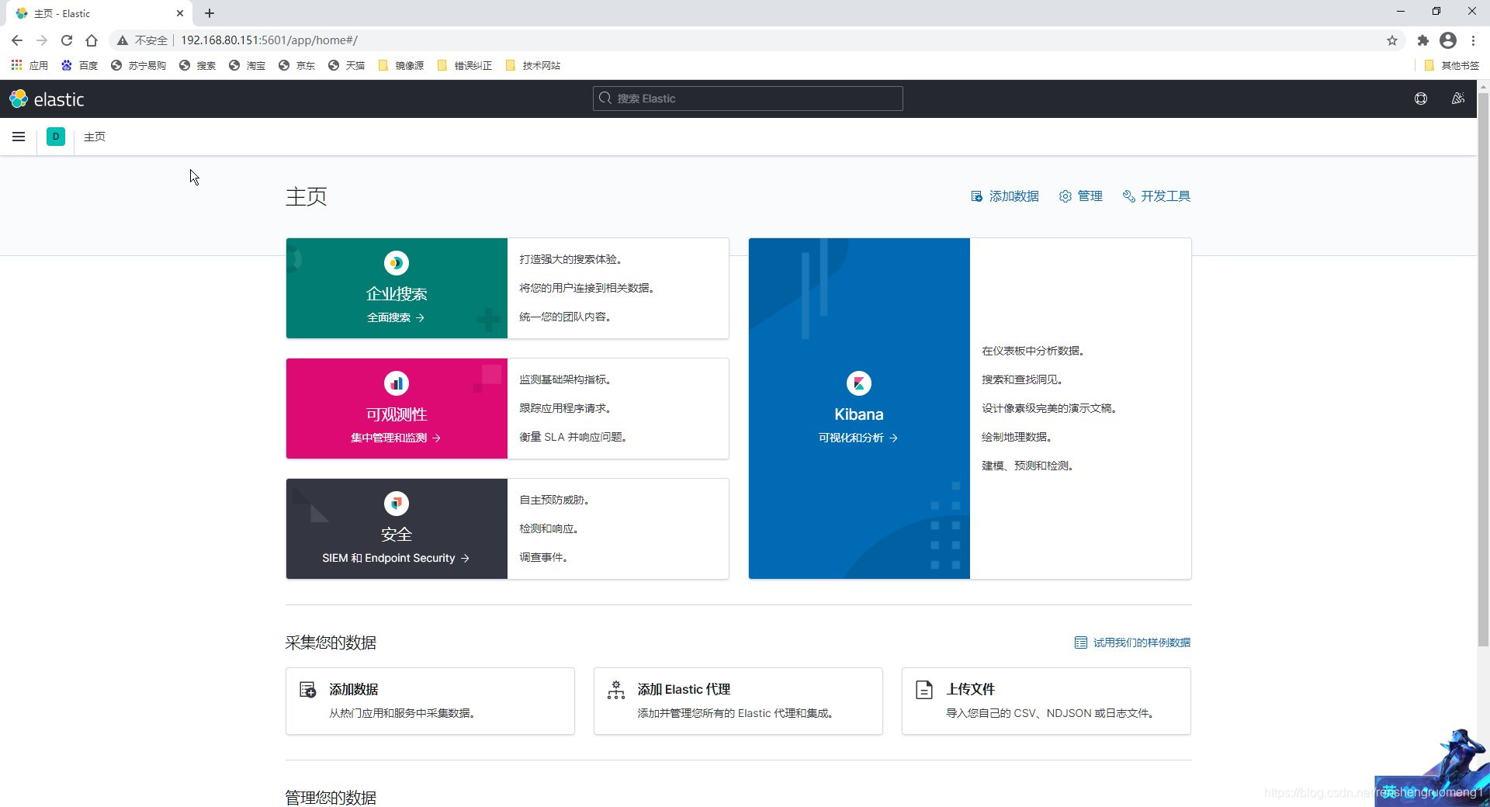The height and width of the screenshot is (807, 1490).
Task: Focus the 搜索 Elastic search field
Action: tap(748, 99)
